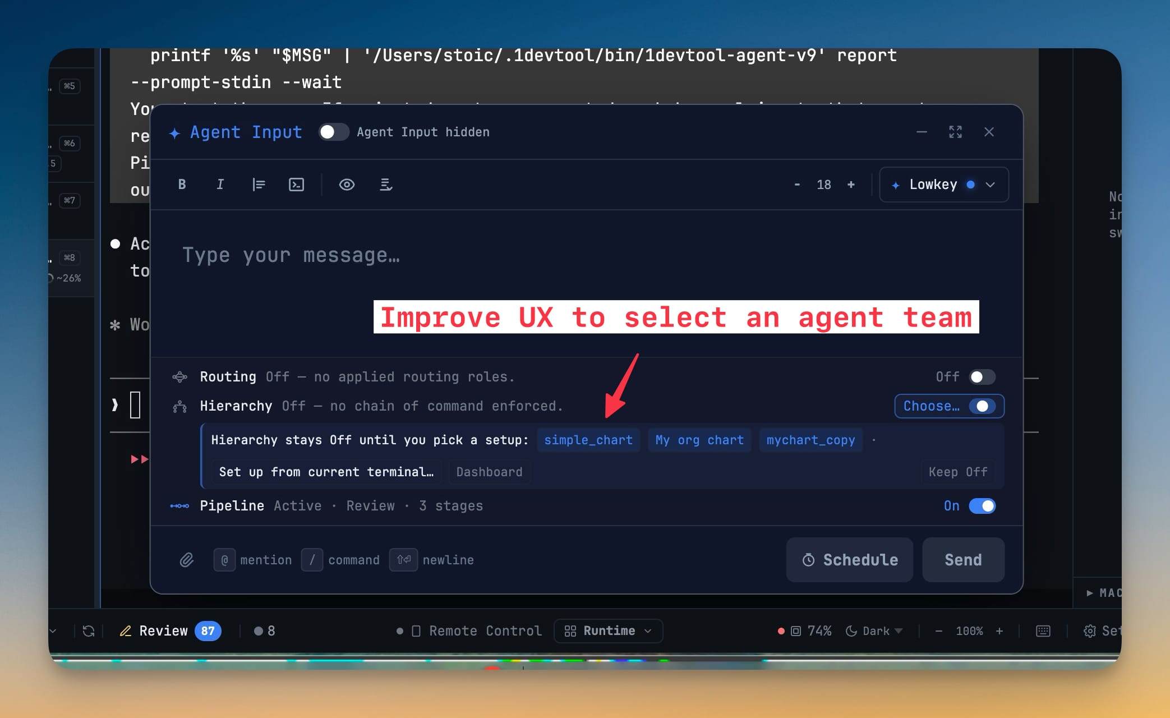
Task: Select the My org chart setup
Action: tap(699, 440)
